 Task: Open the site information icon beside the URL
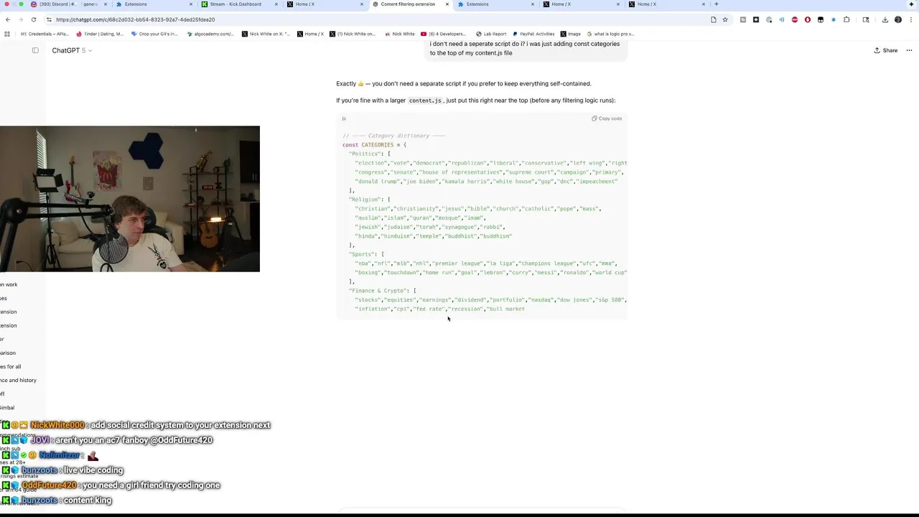tap(48, 19)
